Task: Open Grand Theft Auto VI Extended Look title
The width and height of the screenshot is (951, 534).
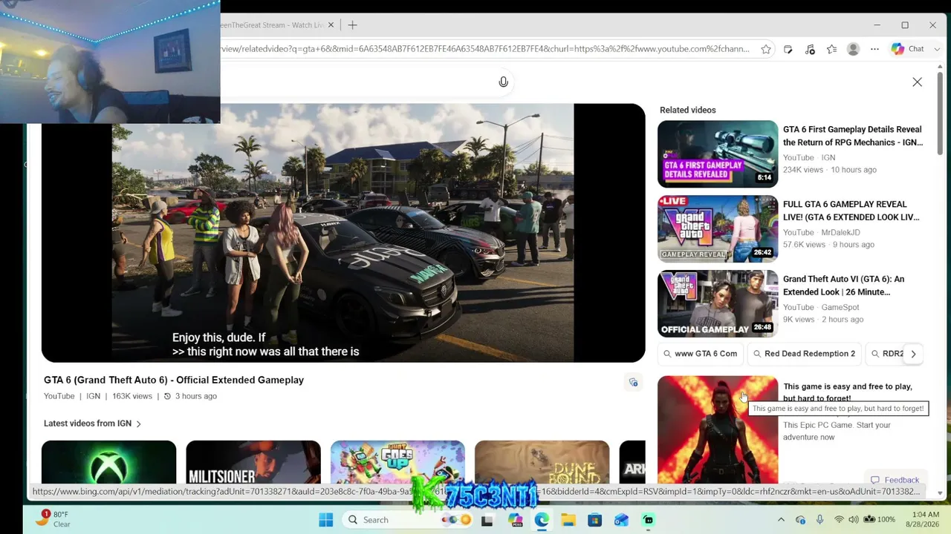Action: point(844,286)
